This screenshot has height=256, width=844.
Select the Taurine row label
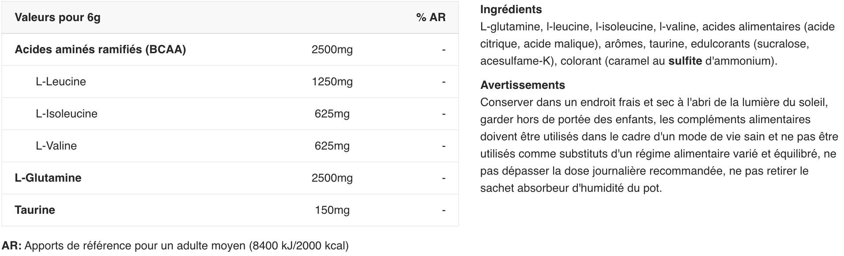tap(35, 210)
